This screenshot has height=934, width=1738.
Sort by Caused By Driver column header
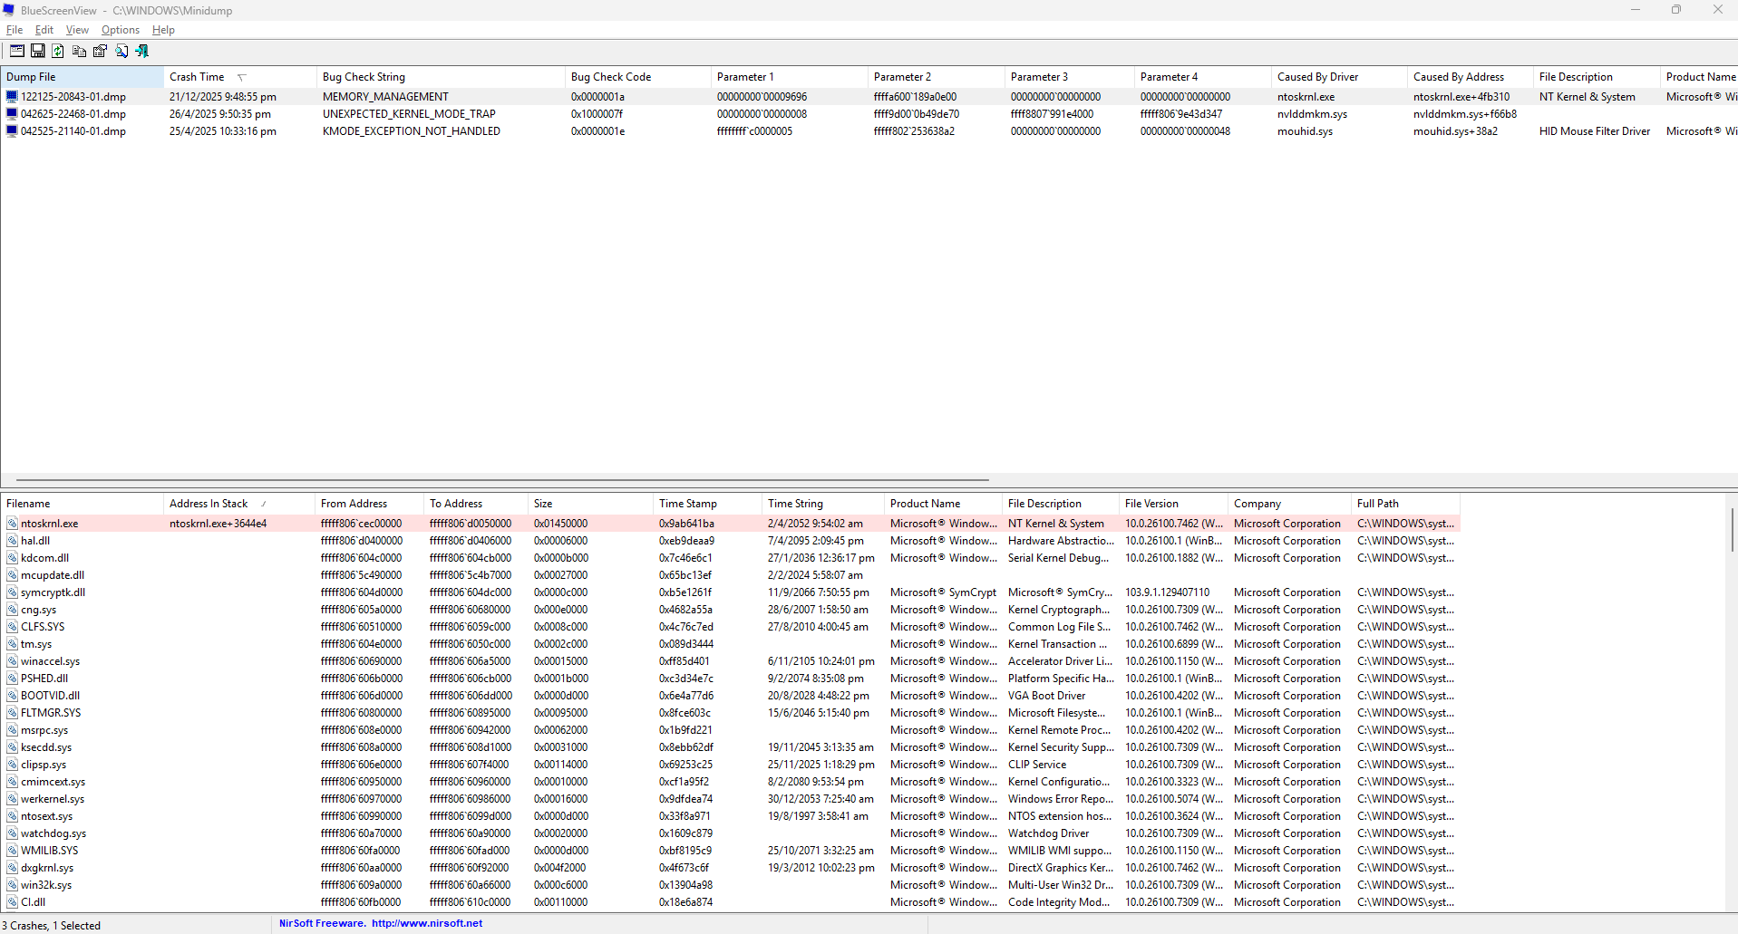pos(1340,77)
